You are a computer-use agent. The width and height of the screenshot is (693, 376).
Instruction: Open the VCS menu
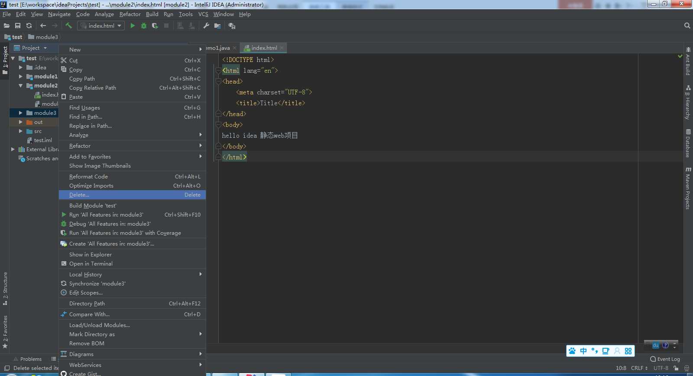pos(203,14)
